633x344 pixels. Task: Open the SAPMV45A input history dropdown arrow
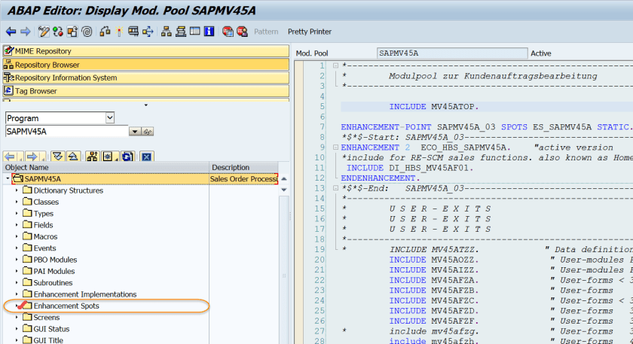(135, 132)
